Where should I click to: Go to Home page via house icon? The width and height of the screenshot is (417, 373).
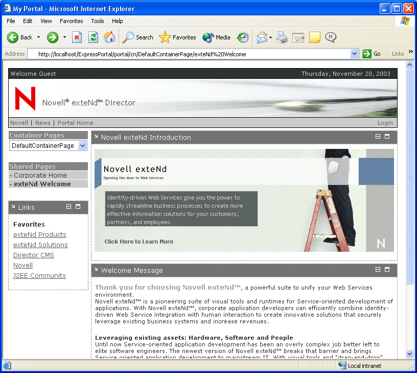pos(109,37)
